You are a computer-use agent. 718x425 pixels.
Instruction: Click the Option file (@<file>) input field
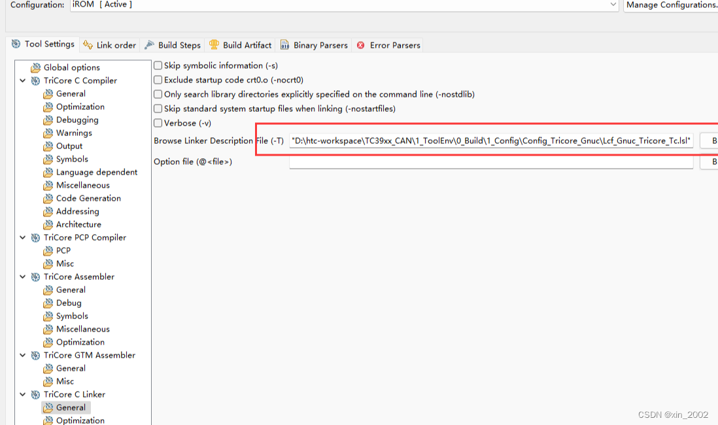click(491, 161)
